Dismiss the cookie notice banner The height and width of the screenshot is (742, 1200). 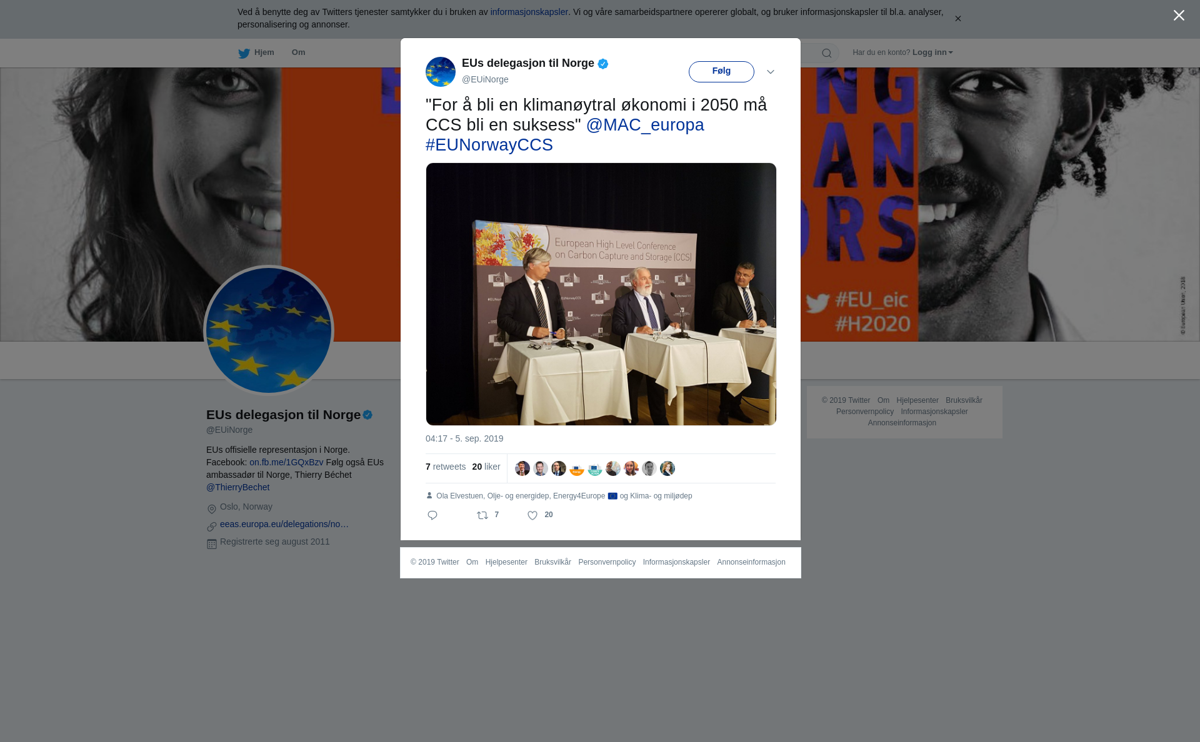pyautogui.click(x=957, y=19)
